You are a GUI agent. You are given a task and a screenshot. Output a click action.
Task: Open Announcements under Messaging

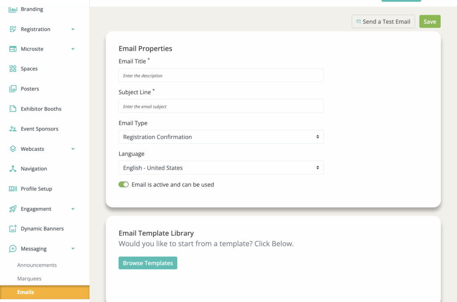coord(37,265)
